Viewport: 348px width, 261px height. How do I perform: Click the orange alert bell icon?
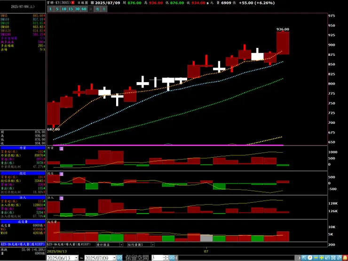click(x=345, y=258)
